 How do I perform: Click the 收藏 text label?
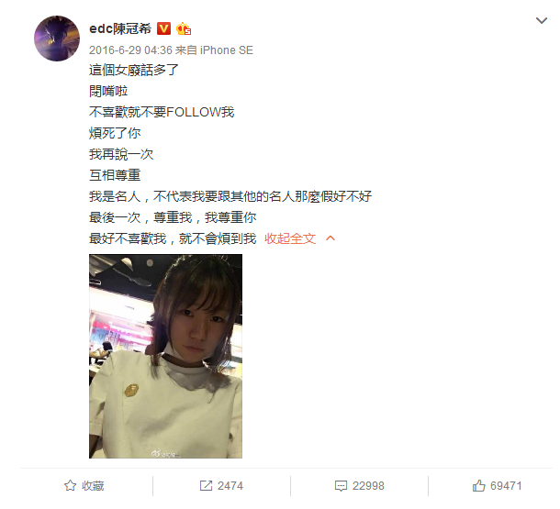tap(93, 486)
